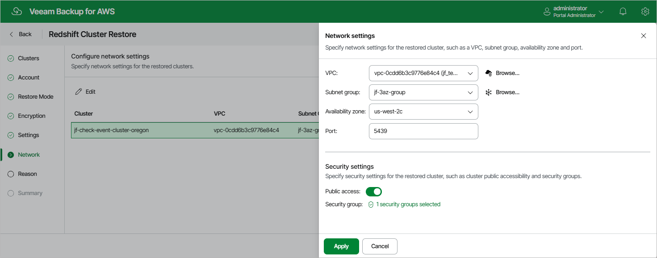Viewport: 657px width, 258px height.
Task: Click the Settings step checkmark icon
Action: 11,135
